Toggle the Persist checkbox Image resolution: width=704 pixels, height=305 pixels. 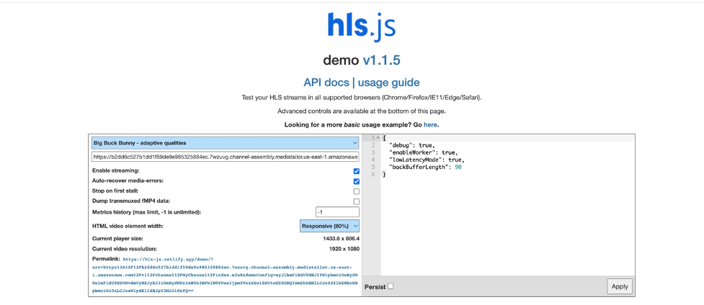pos(391,286)
